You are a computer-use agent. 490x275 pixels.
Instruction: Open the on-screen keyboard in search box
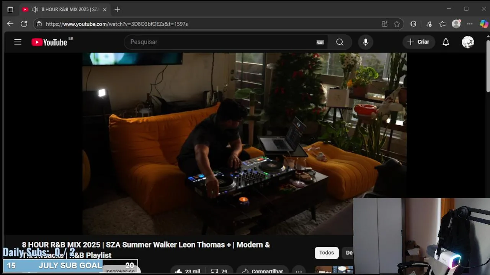[320, 42]
